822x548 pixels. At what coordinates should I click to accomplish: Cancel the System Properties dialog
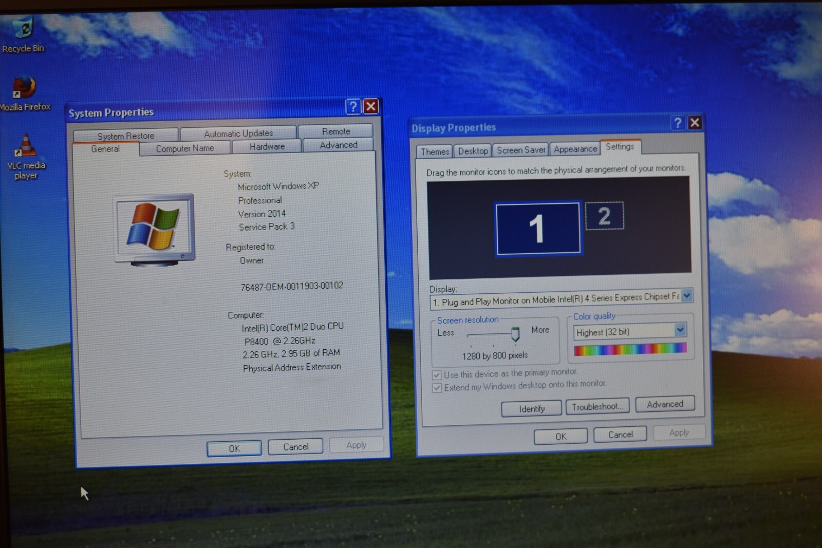[x=296, y=446]
